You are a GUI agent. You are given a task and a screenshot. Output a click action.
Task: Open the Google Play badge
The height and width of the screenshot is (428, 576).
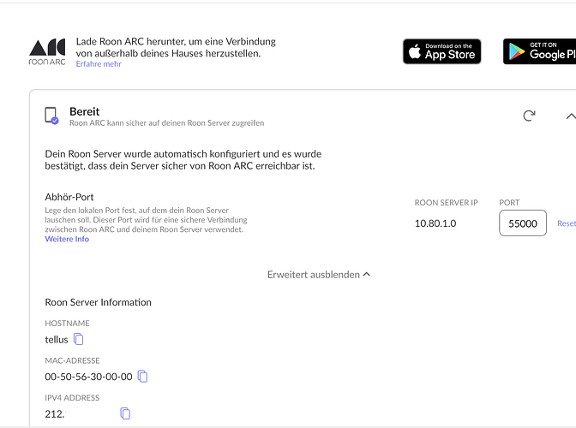point(540,51)
